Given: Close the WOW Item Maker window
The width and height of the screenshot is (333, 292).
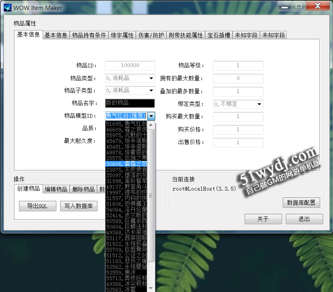Looking at the screenshot, I should pos(318,6).
